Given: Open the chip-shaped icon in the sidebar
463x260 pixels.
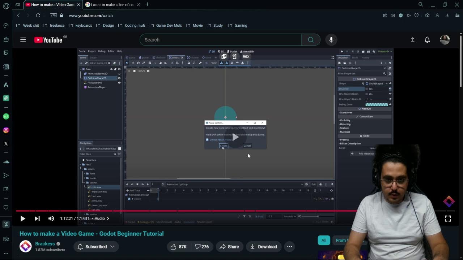Looking at the screenshot, I should point(6,67).
